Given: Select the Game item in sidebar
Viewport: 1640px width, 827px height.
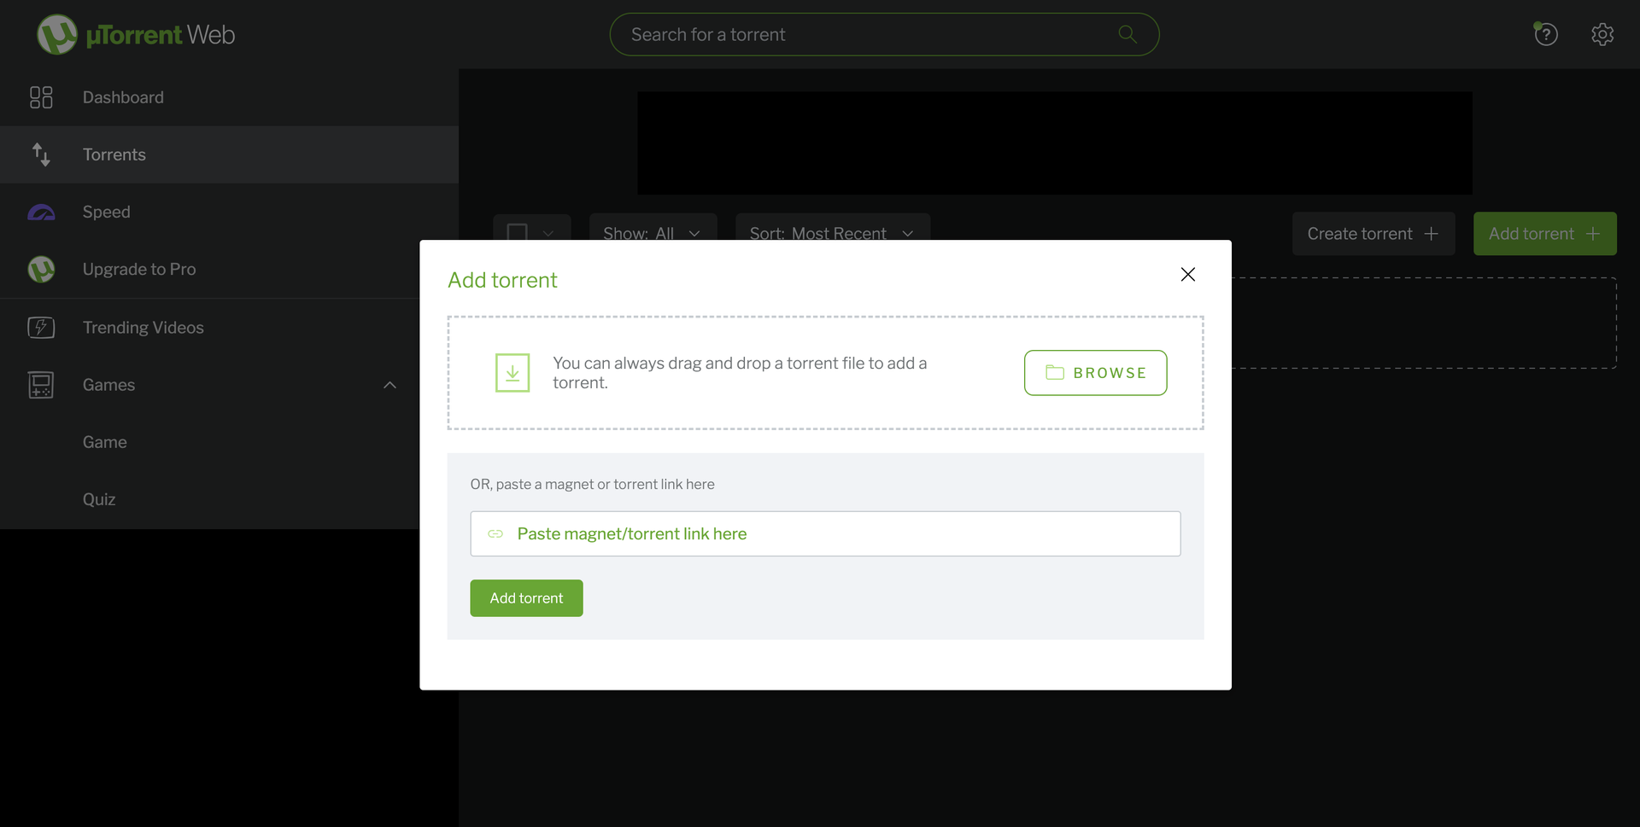Looking at the screenshot, I should click(x=104, y=441).
